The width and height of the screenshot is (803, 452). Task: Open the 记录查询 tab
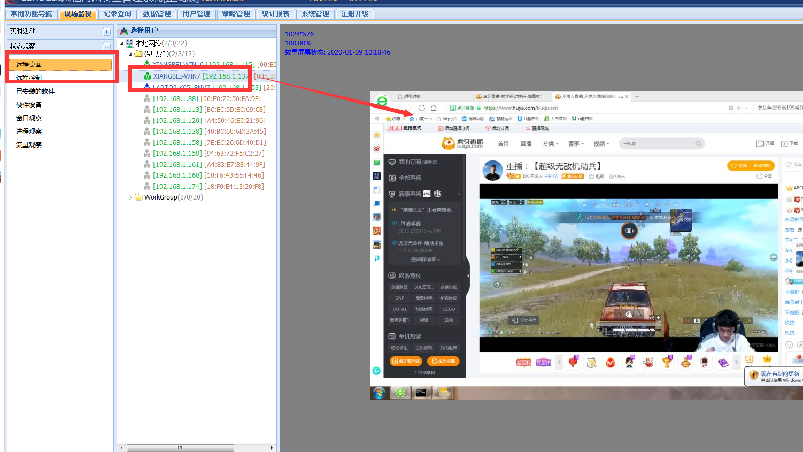click(117, 14)
